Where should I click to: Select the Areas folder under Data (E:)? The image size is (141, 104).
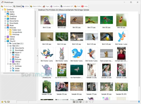point(17,68)
